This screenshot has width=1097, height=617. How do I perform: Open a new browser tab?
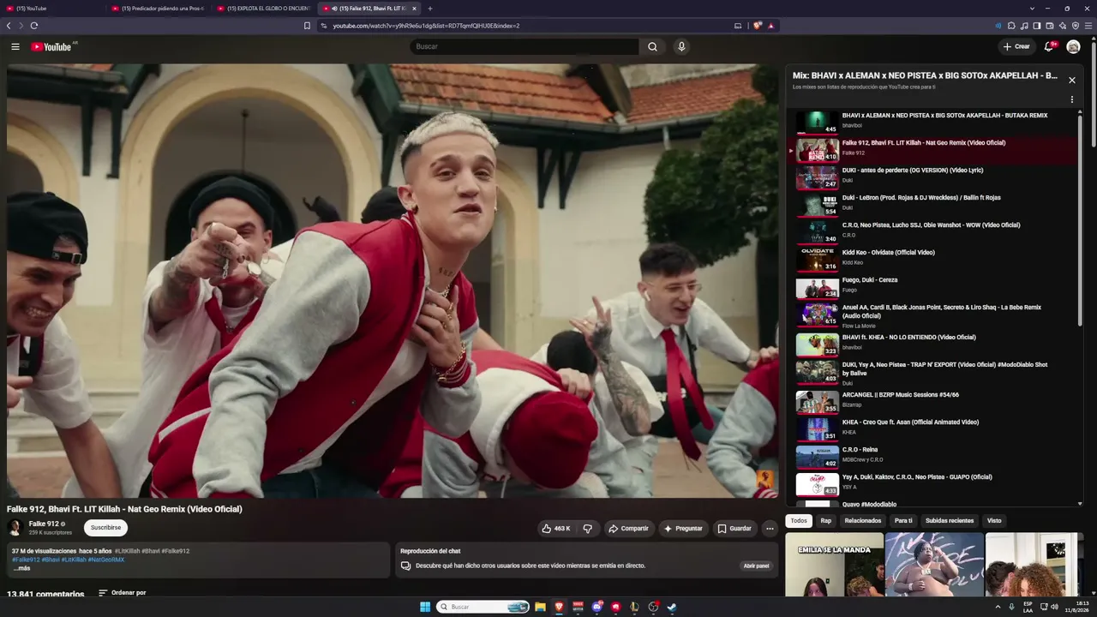click(x=430, y=9)
